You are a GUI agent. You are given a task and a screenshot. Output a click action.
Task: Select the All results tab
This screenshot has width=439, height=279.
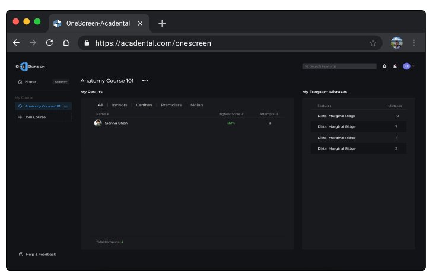point(100,105)
